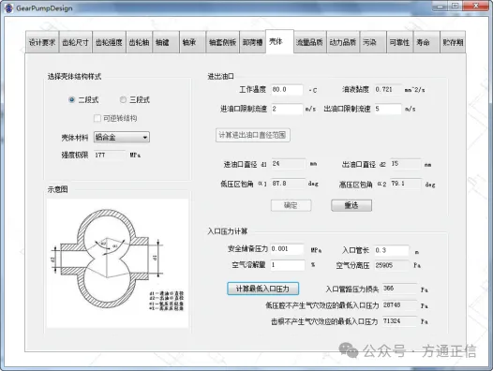Open the 齿轮尺寸 tab

(x=76, y=42)
